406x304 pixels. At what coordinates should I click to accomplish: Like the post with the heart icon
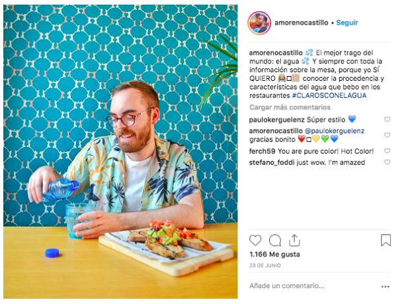(x=255, y=240)
